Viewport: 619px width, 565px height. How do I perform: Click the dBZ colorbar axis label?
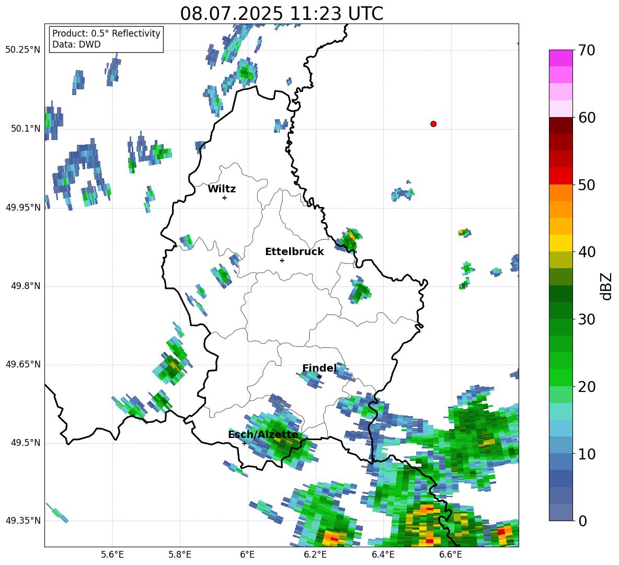tap(606, 286)
